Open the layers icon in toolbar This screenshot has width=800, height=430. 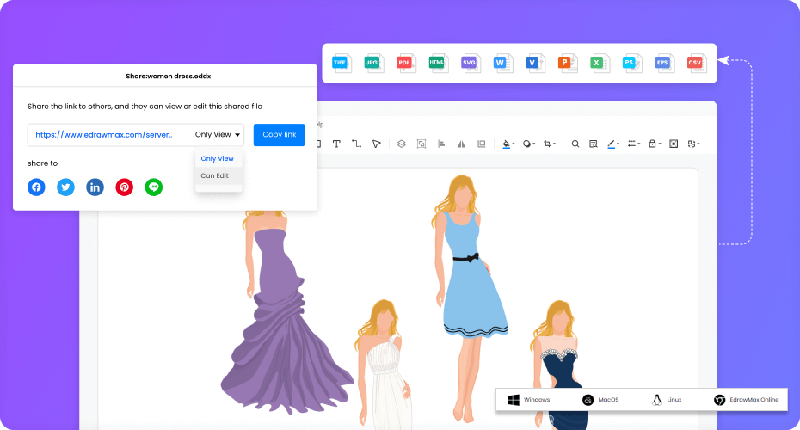402,144
